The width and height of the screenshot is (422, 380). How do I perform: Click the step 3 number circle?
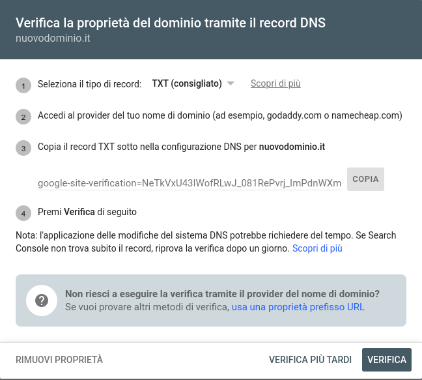click(23, 148)
